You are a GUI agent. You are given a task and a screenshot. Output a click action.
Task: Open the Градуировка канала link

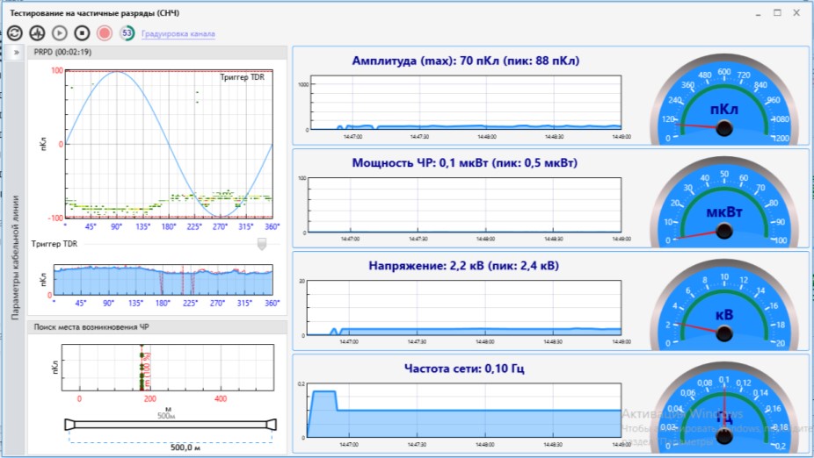[177, 34]
